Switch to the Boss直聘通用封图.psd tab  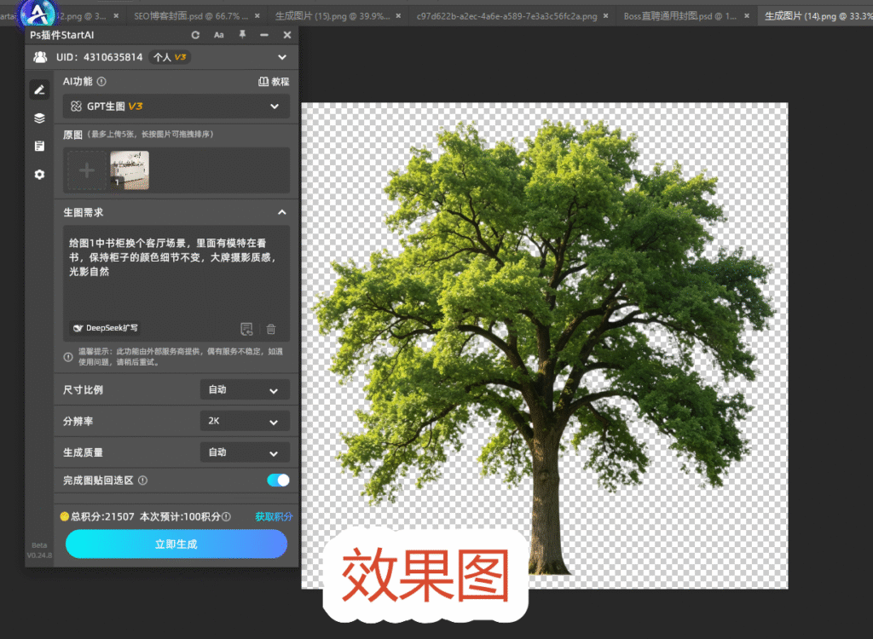tap(679, 16)
